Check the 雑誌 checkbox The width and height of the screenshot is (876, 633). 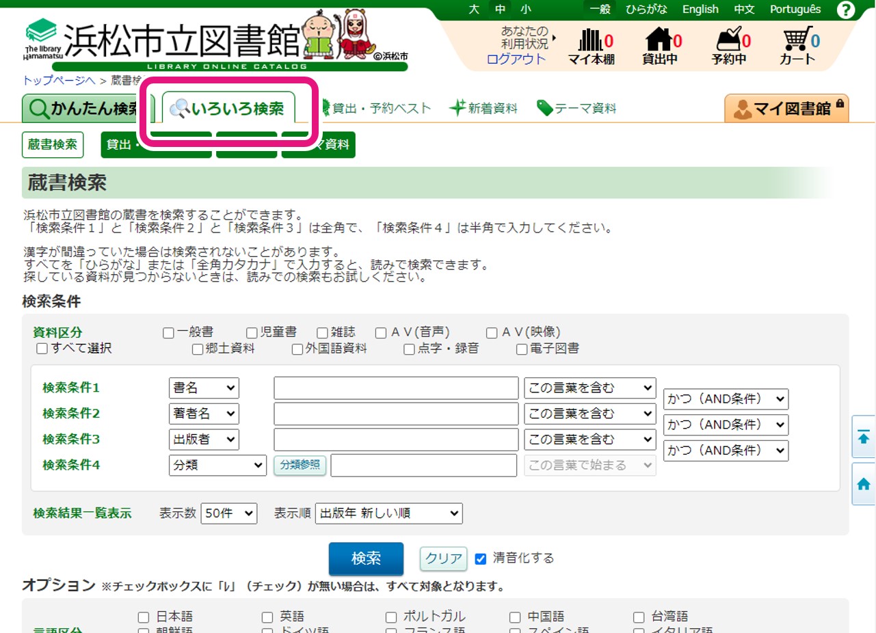click(x=323, y=333)
